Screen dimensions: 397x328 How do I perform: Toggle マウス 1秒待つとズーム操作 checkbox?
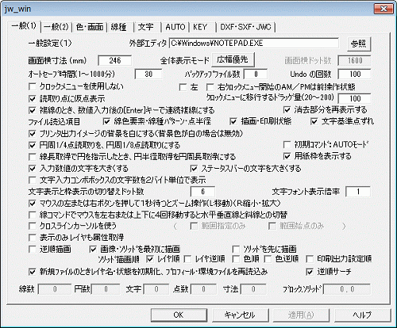click(x=33, y=203)
